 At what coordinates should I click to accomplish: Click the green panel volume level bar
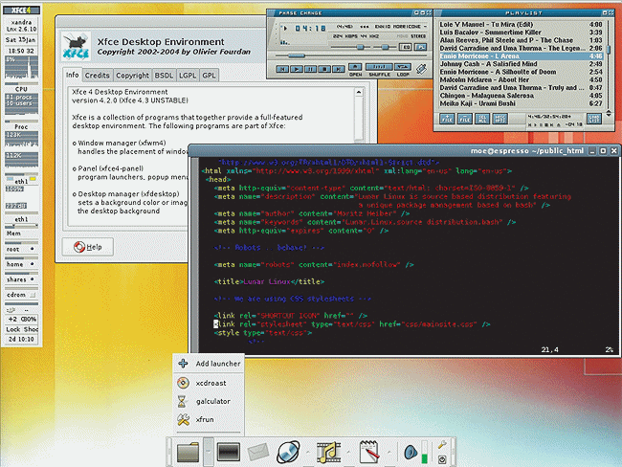425,452
